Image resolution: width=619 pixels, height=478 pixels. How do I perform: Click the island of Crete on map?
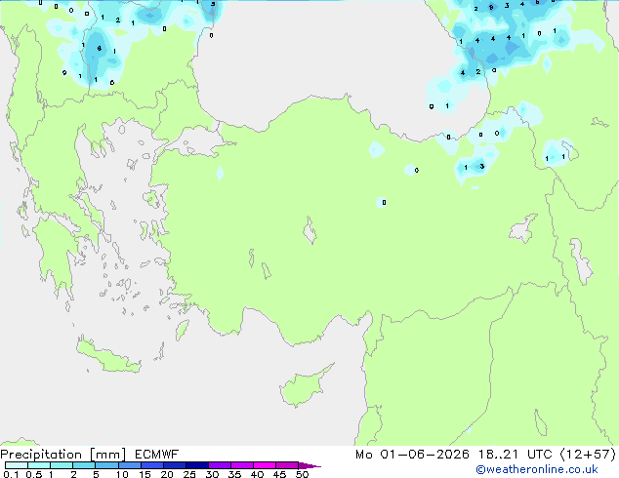coord(108,356)
